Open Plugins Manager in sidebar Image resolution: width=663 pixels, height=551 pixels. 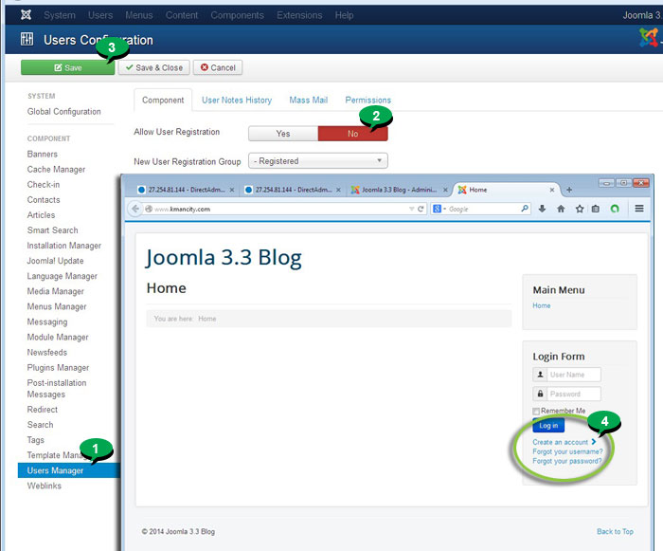coord(59,368)
